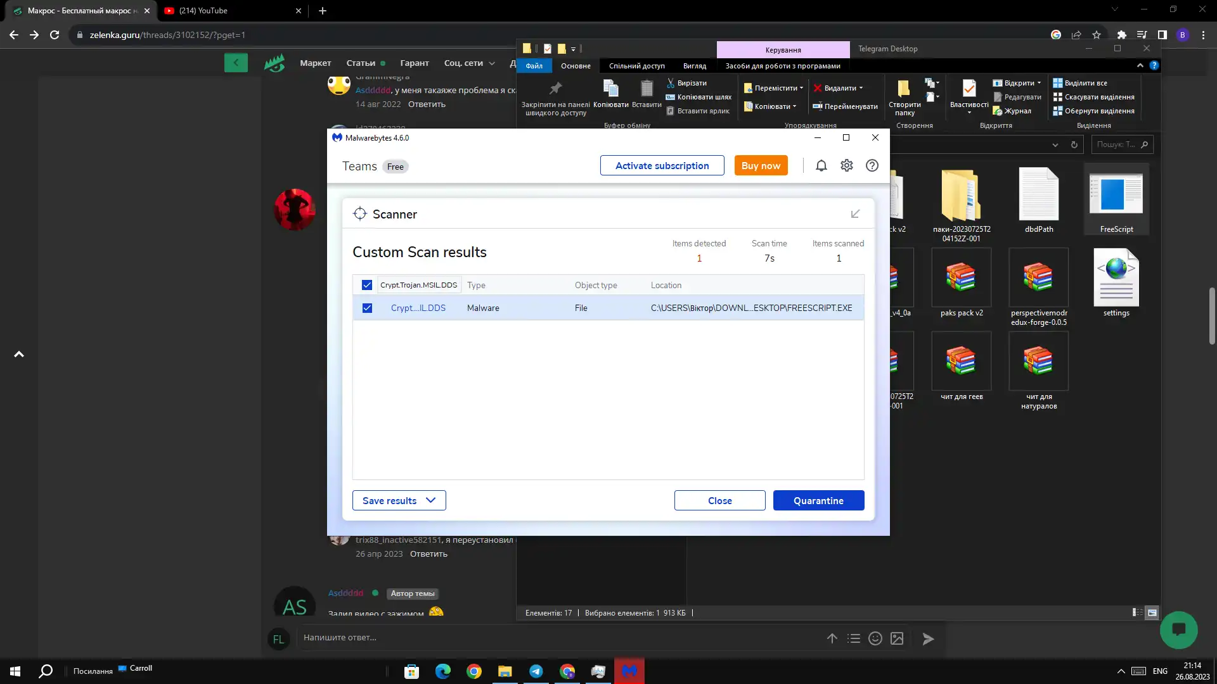Viewport: 1217px width, 684px height.
Task: Click Маркет link in forum navigation
Action: click(316, 63)
